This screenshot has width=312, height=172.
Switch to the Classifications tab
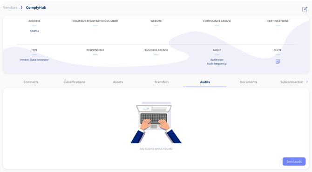(x=75, y=82)
